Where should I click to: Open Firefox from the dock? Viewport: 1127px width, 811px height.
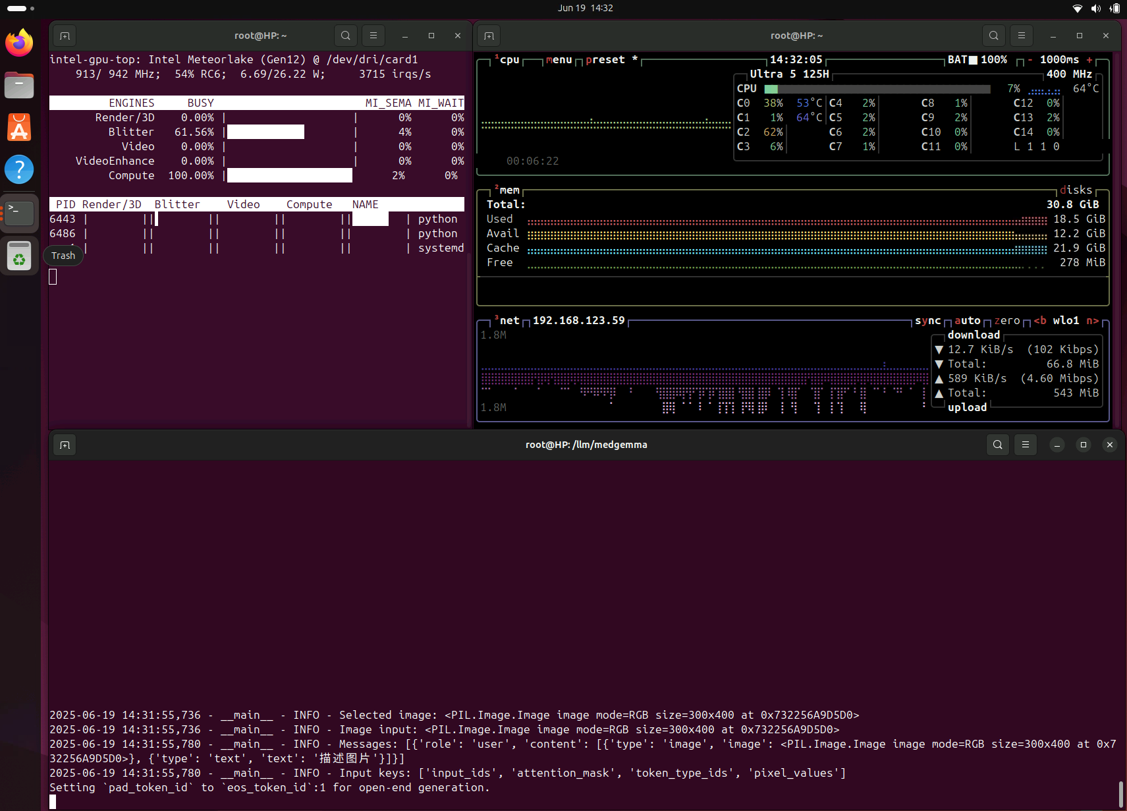(x=19, y=43)
